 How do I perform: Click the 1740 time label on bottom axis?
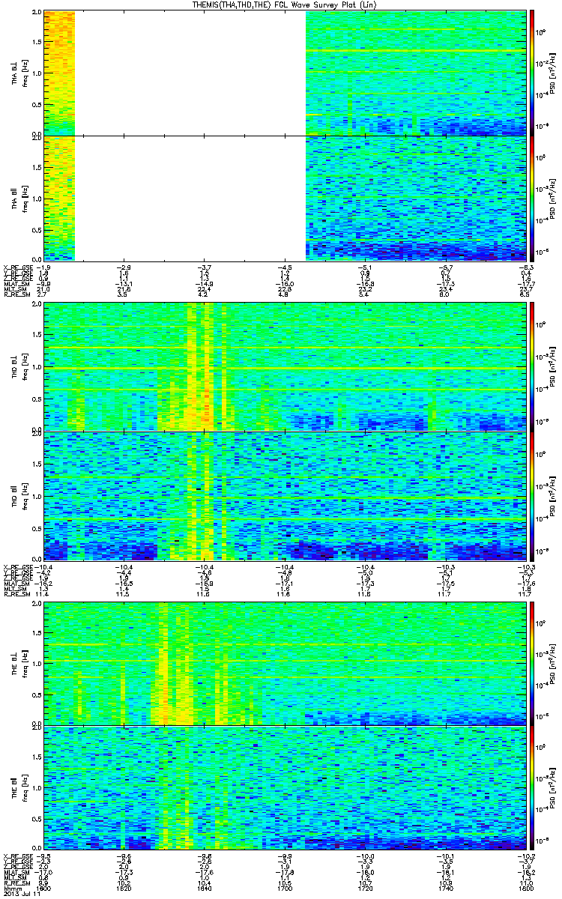[445, 889]
